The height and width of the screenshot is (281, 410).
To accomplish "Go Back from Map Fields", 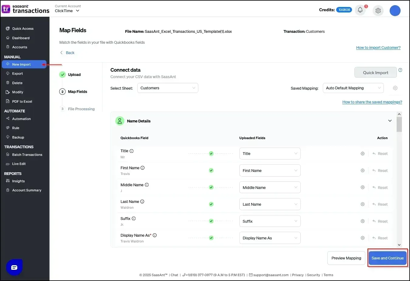I will [67, 53].
